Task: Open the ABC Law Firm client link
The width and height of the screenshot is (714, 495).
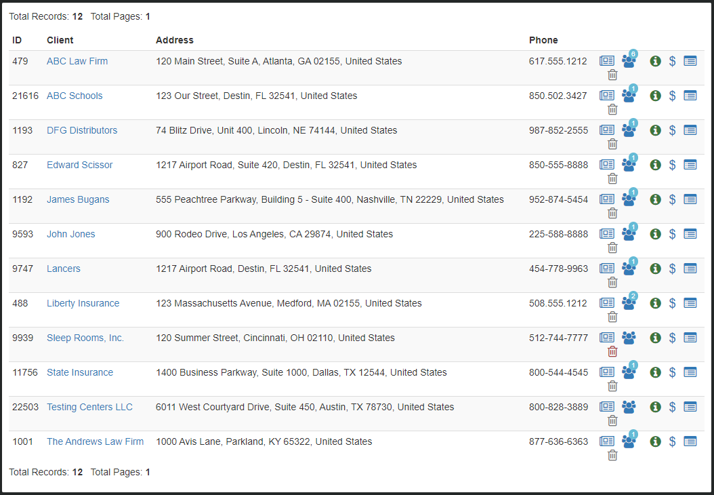Action: click(77, 61)
